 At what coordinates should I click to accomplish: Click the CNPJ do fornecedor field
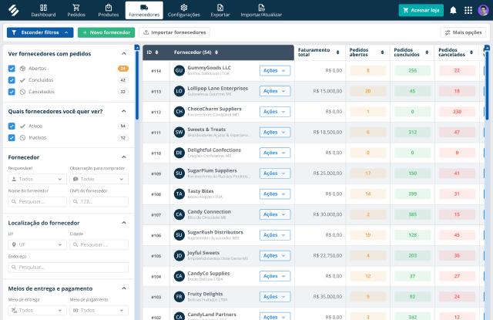99,201
